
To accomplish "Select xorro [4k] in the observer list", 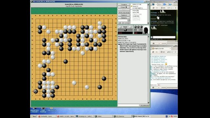I will 136,12.
